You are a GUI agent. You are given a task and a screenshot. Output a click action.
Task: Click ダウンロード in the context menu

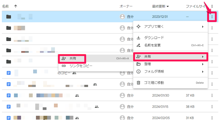(154, 38)
